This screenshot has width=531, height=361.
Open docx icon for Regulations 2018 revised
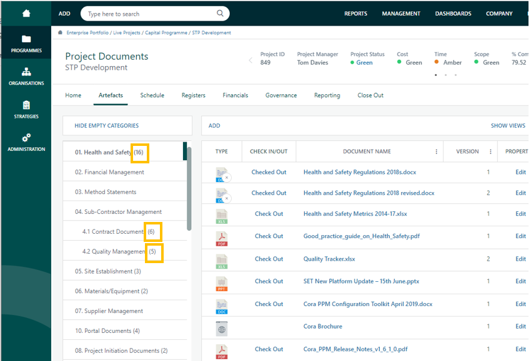222,195
